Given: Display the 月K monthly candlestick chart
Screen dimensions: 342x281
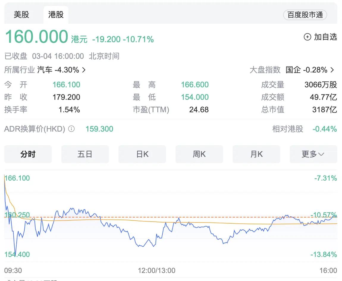Looking at the screenshot, I should 256,154.
